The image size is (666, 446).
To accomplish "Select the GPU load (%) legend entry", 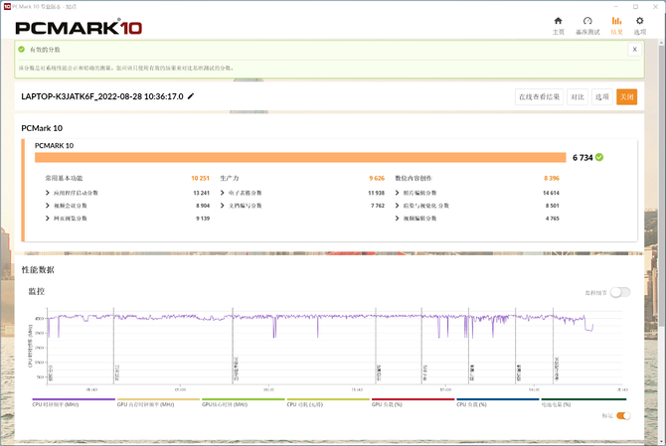I will [x=413, y=402].
